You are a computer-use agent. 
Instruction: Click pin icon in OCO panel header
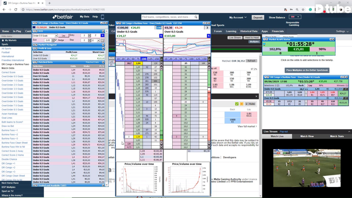(x=36, y=31)
